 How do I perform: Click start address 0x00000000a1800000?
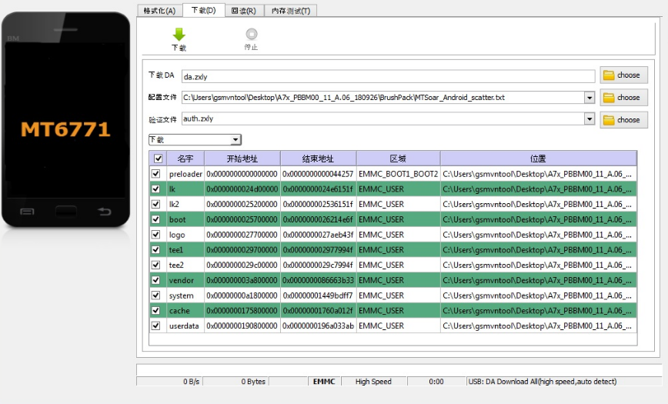[x=242, y=295]
